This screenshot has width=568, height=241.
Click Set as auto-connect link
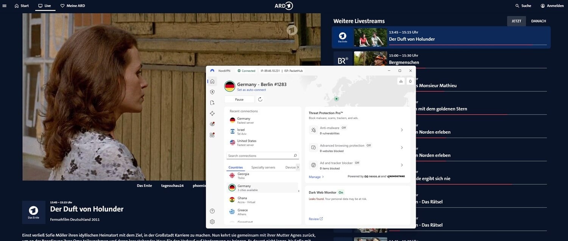[x=251, y=90]
